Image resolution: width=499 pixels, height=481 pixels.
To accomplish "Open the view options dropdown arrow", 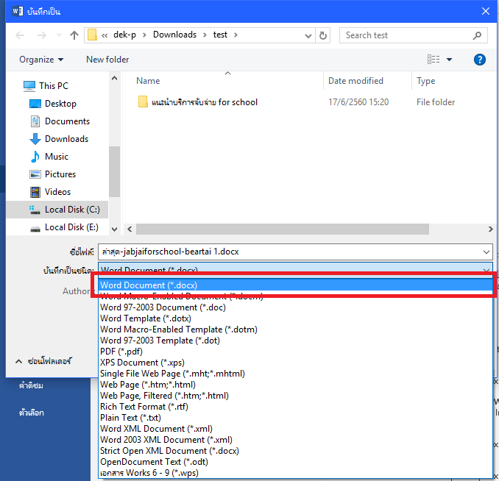I will (450, 60).
